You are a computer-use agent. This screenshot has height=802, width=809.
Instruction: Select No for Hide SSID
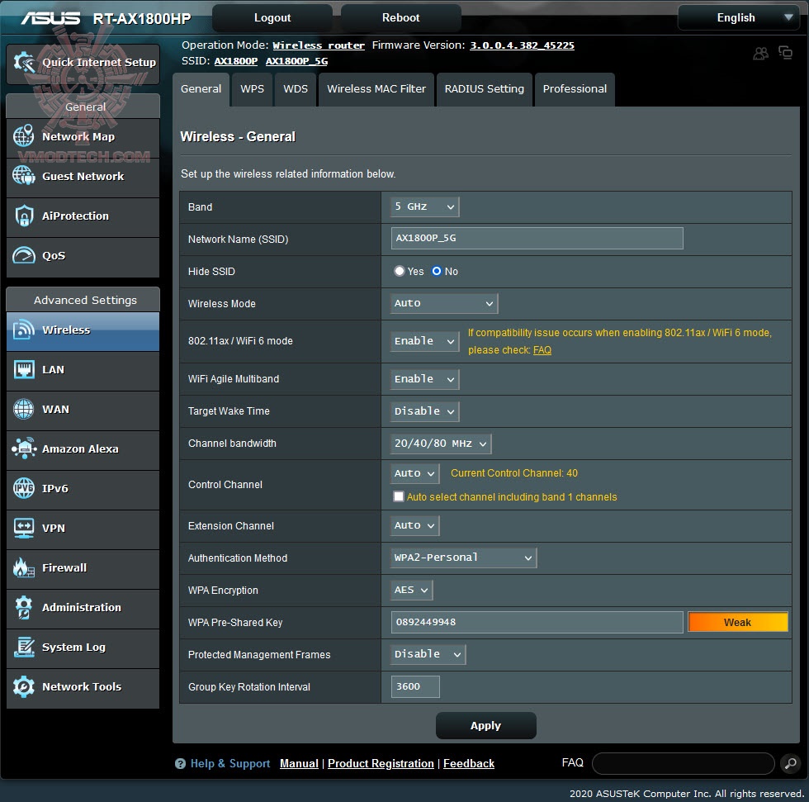click(437, 271)
